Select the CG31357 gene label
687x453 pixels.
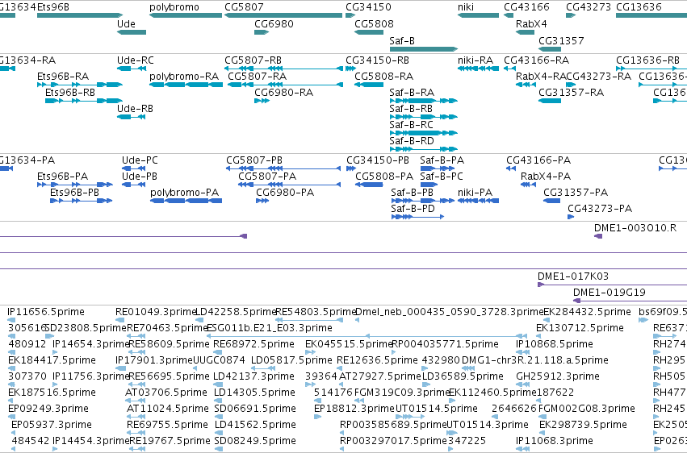click(561, 40)
